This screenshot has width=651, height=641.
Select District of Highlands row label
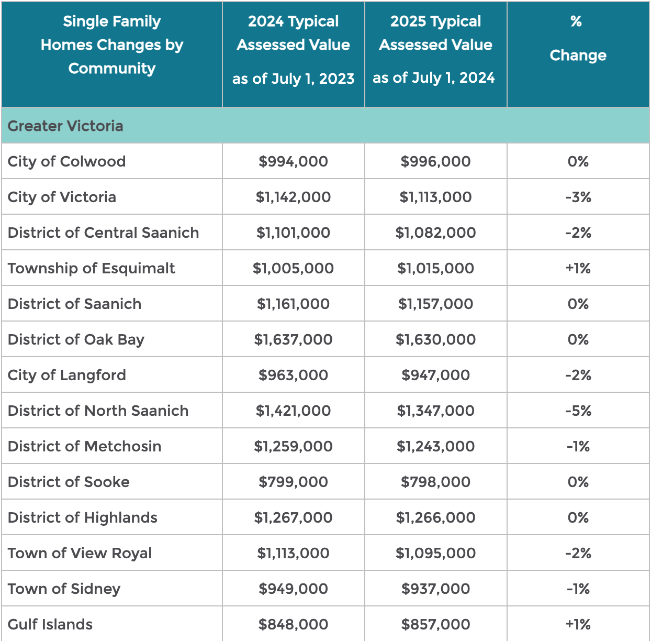coord(82,517)
